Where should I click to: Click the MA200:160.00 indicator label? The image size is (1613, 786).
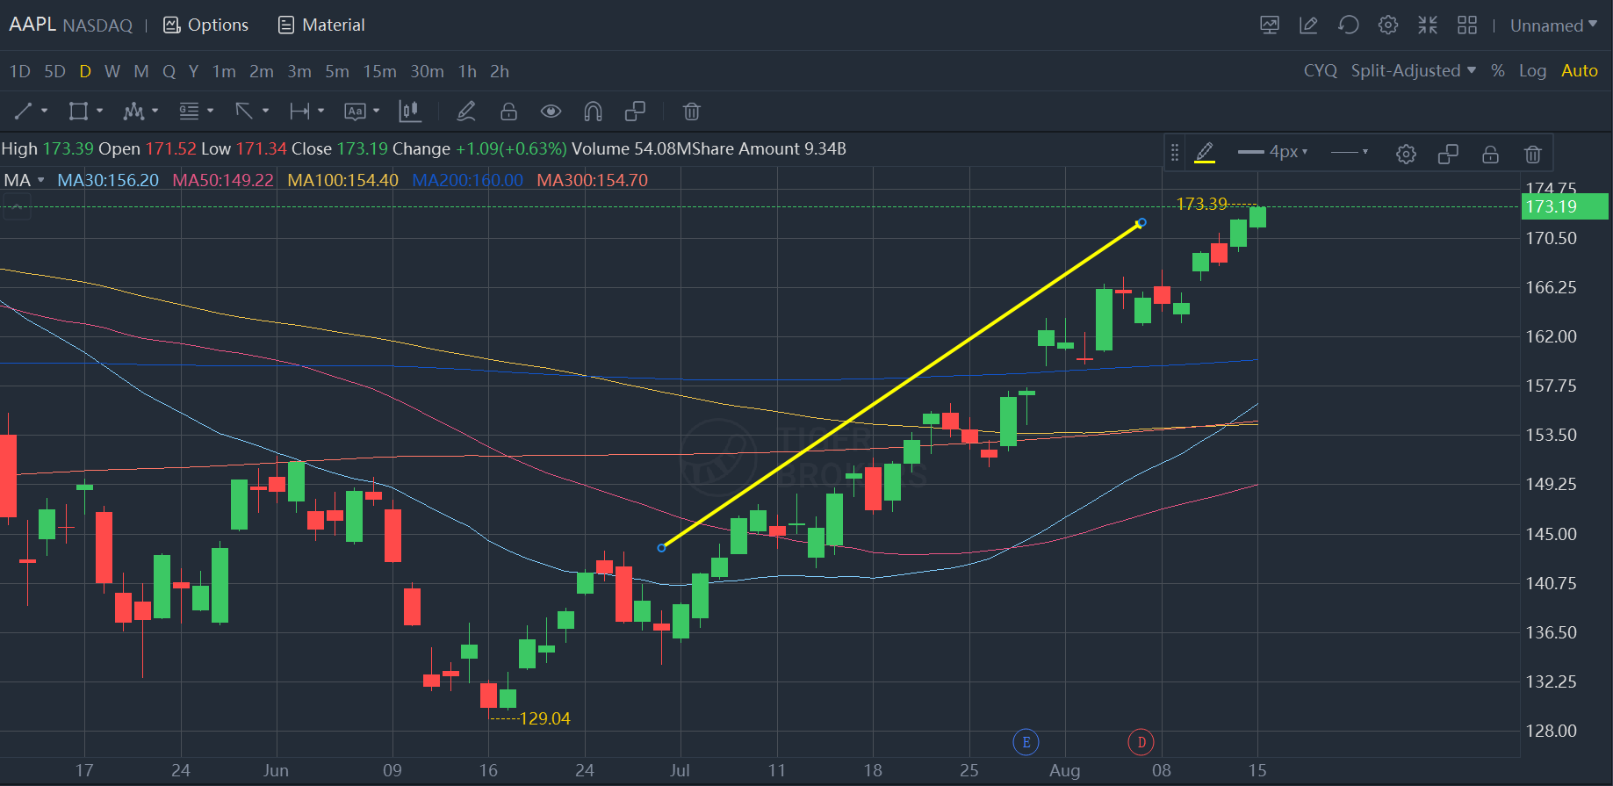click(467, 180)
